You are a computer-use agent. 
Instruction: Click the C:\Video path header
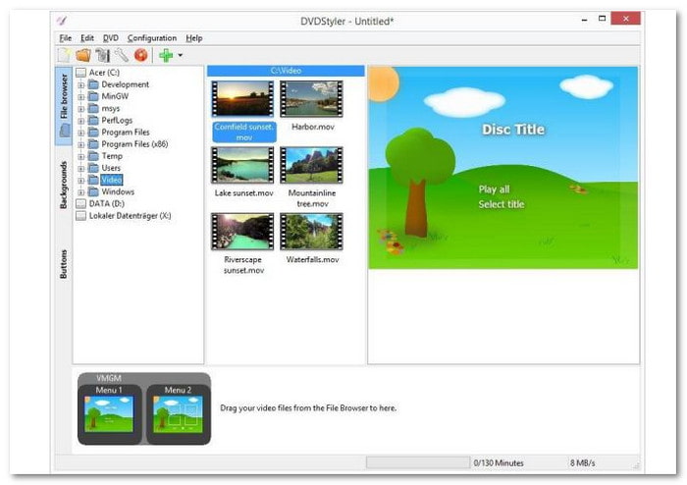tap(286, 71)
